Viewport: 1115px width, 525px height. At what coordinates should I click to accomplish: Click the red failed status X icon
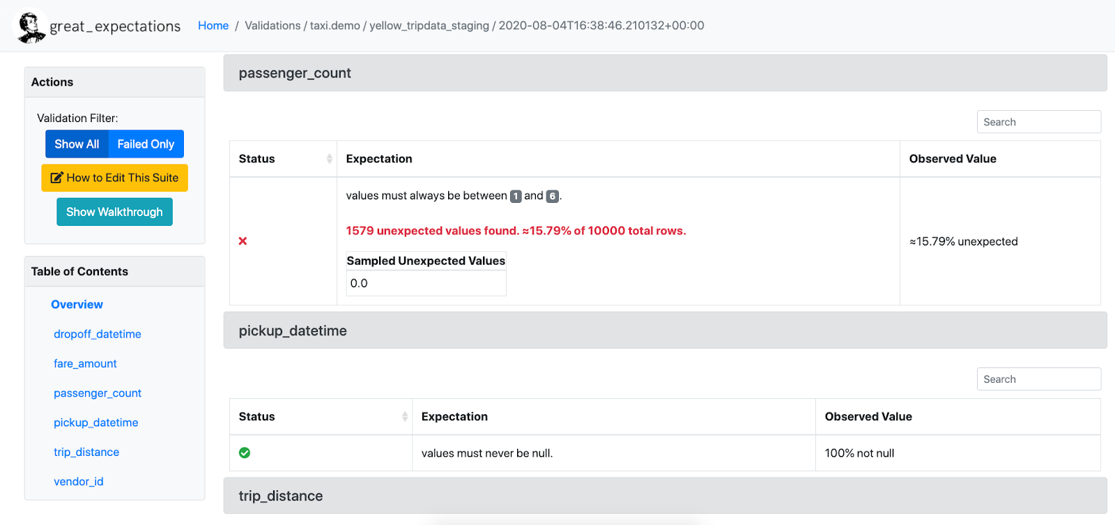[243, 241]
